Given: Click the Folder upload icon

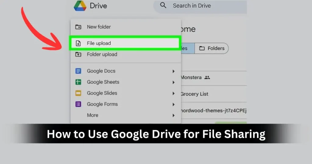Looking at the screenshot, I should (x=78, y=54).
